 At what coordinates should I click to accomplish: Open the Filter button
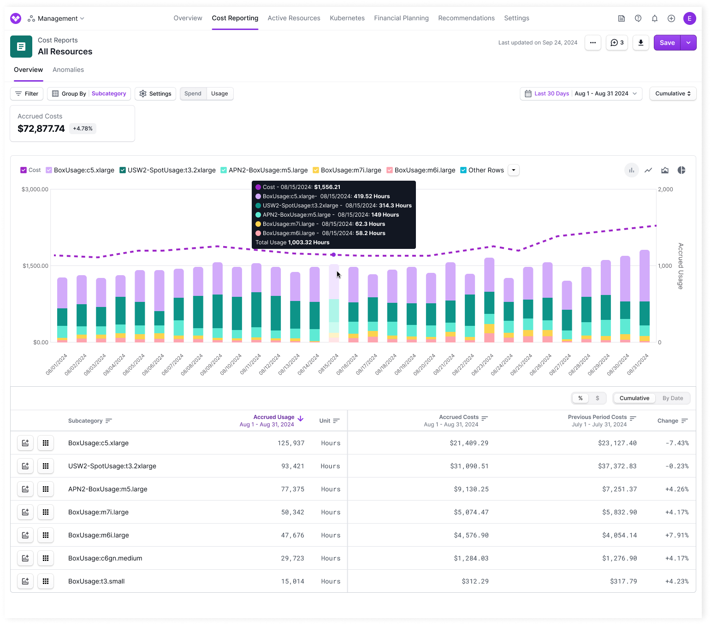pos(27,94)
